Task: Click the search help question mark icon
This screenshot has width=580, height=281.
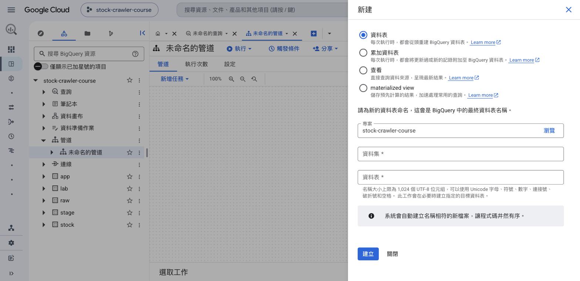Action: (x=135, y=54)
